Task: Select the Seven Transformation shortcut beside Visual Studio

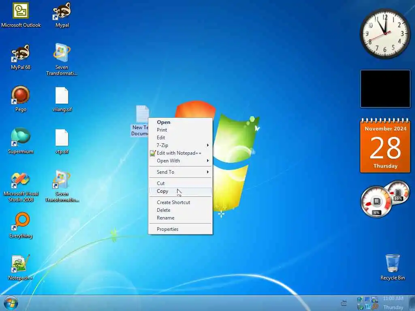Action: (x=62, y=186)
